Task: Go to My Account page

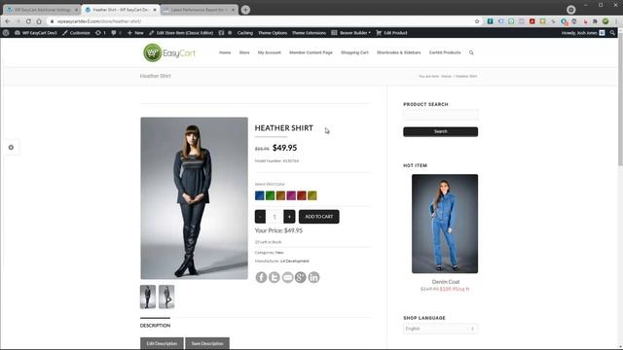Action: (x=270, y=52)
